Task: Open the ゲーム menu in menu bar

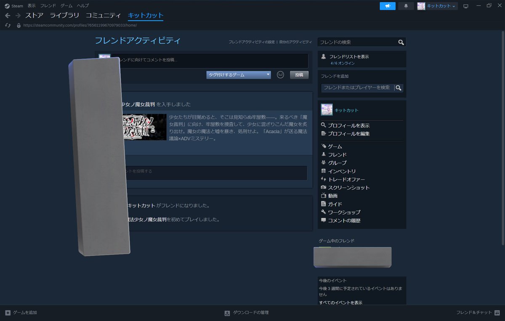Action: (x=66, y=6)
